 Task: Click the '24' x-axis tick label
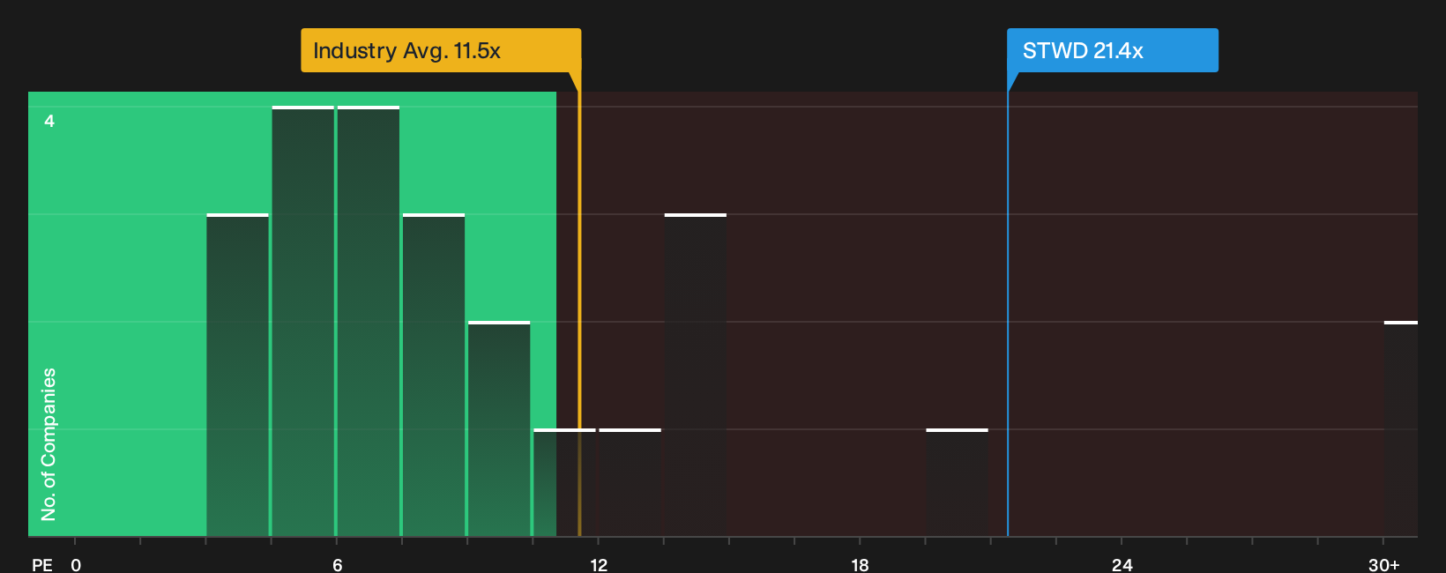pyautogui.click(x=1122, y=564)
